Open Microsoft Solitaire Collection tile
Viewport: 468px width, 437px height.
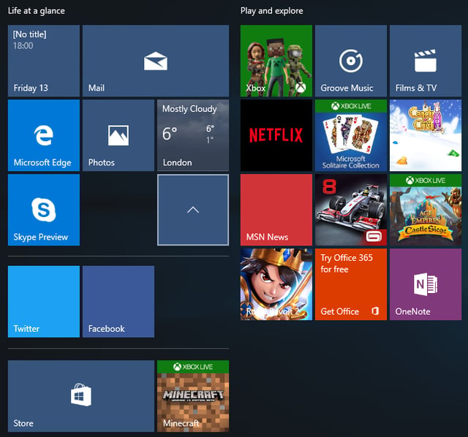(x=351, y=135)
